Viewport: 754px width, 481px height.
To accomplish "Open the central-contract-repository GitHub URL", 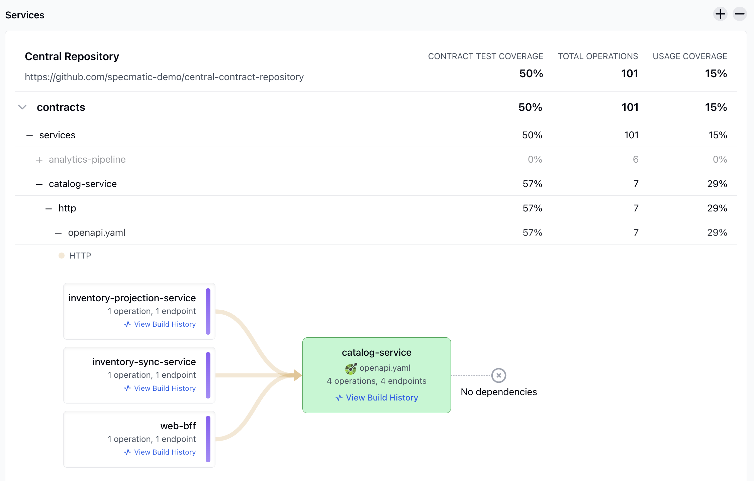I will pyautogui.click(x=164, y=77).
